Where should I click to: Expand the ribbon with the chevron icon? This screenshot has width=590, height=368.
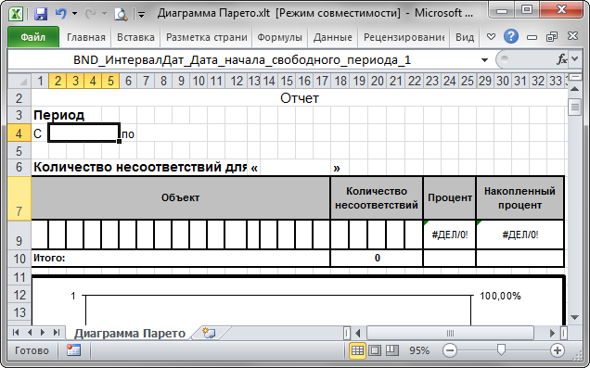(491, 37)
